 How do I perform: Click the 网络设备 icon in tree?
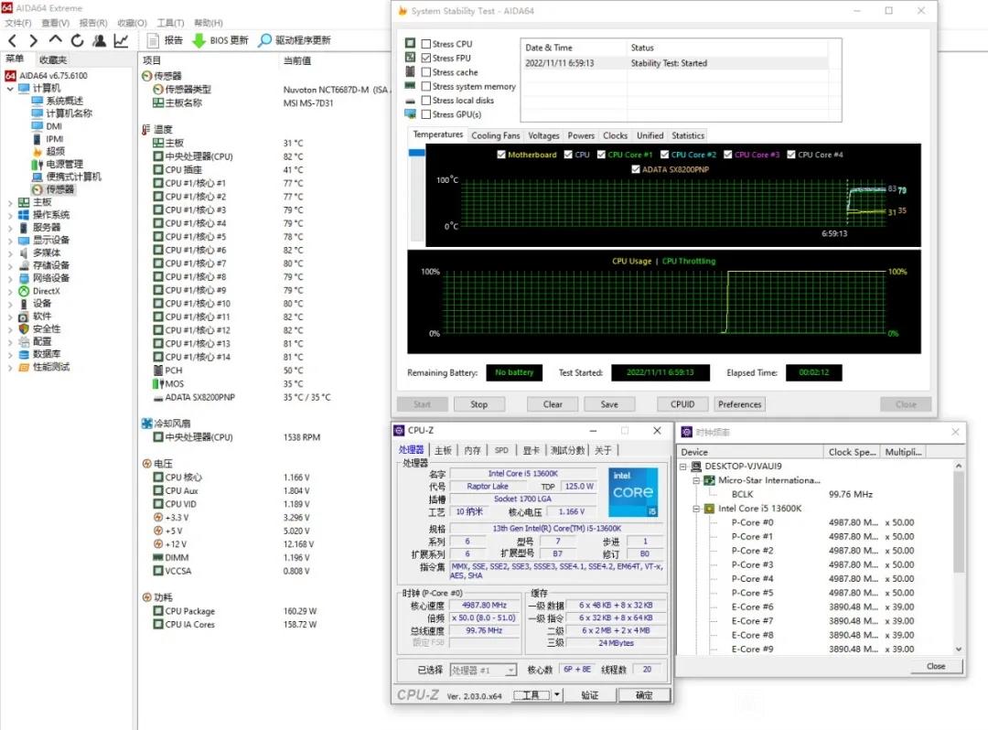coord(24,278)
